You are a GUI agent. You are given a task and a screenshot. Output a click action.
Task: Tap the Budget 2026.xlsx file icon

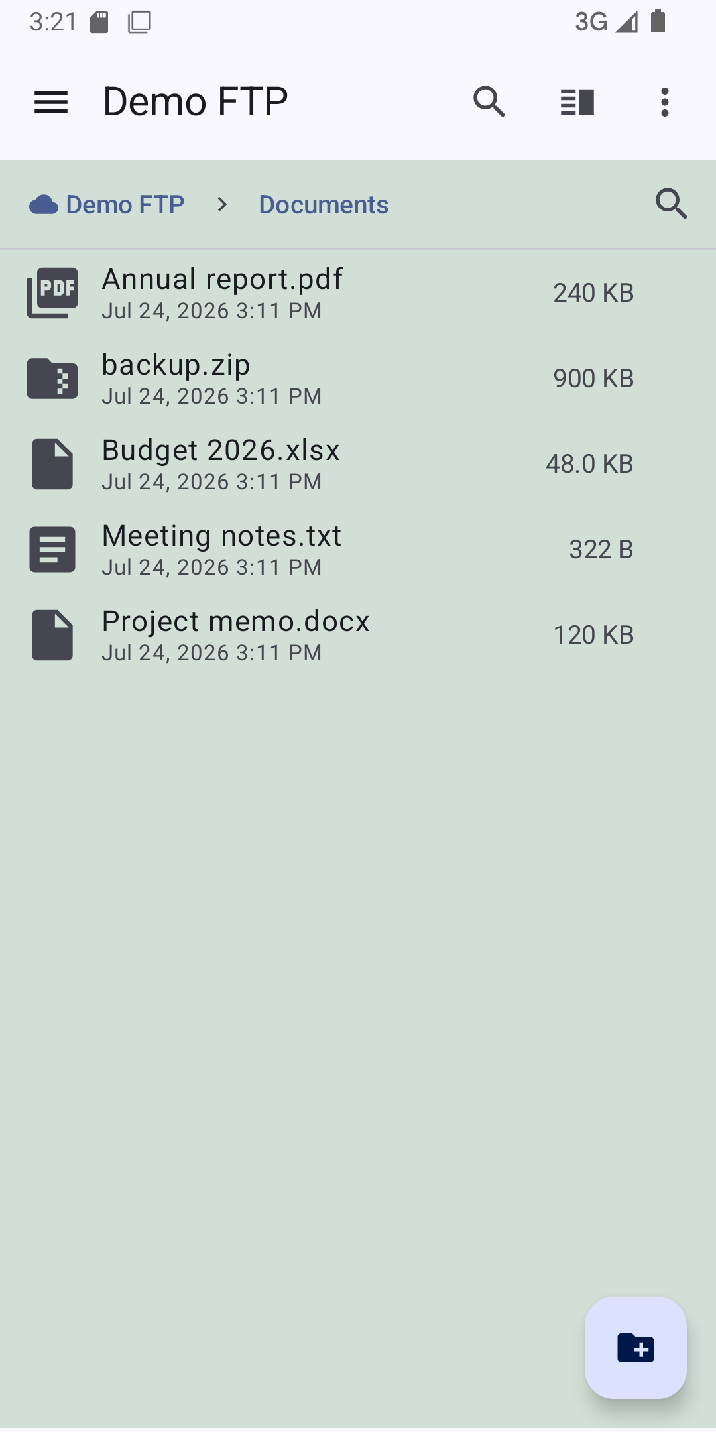pos(52,464)
